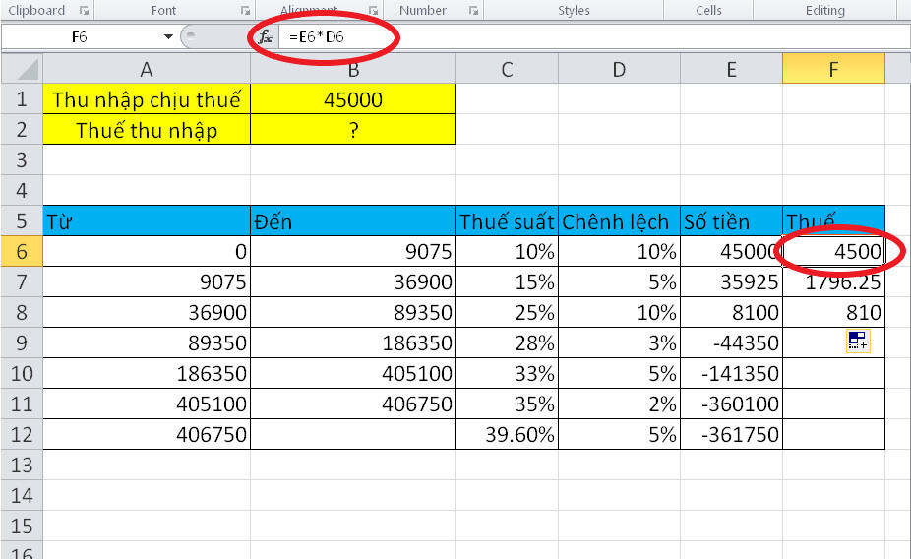Click cell D11 showing 2%
Image resolution: width=911 pixels, height=559 pixels.
(x=620, y=404)
